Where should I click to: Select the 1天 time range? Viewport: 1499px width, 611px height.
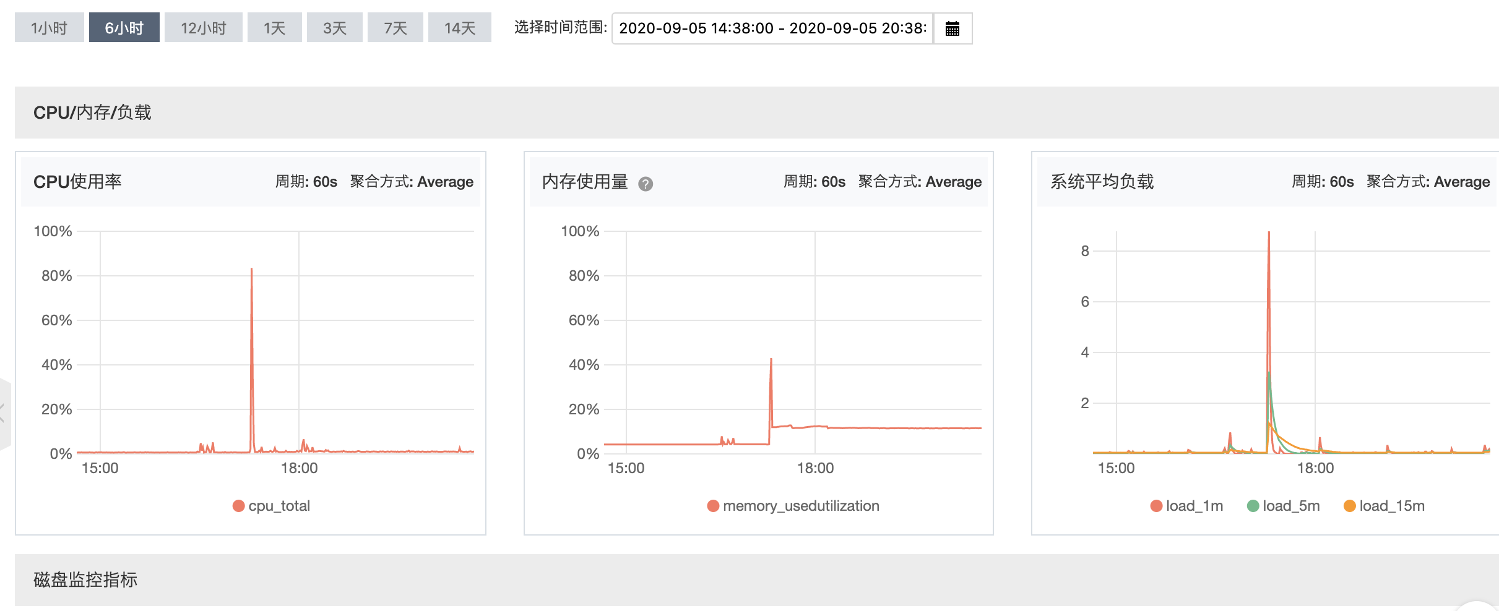click(x=274, y=28)
